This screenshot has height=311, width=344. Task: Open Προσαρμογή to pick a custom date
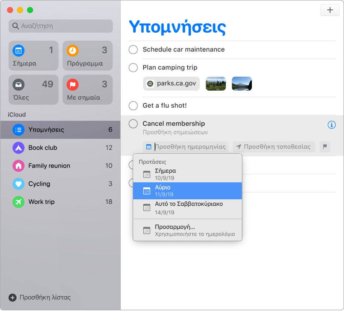(188, 231)
